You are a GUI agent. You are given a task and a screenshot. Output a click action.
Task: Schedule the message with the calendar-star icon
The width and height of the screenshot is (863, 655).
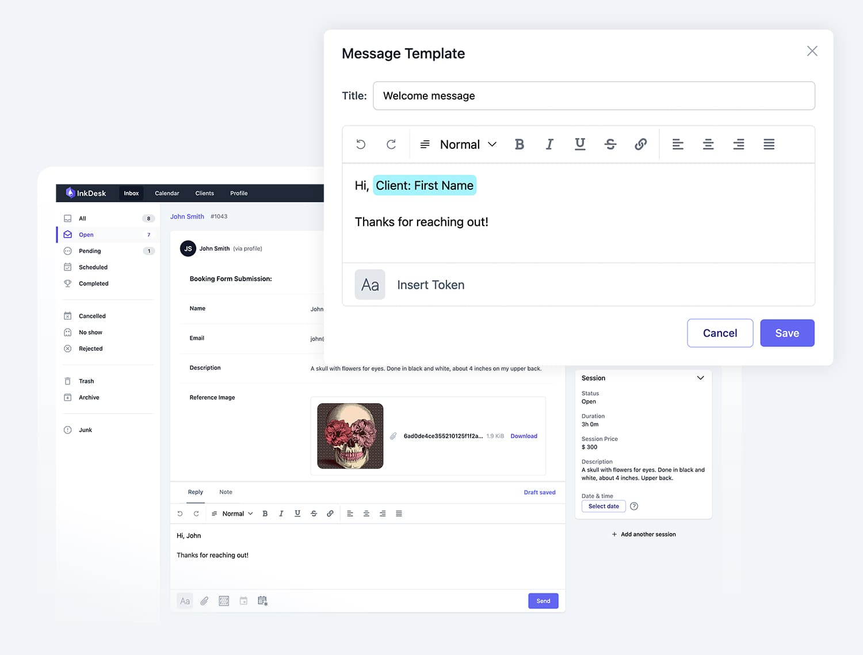point(263,600)
